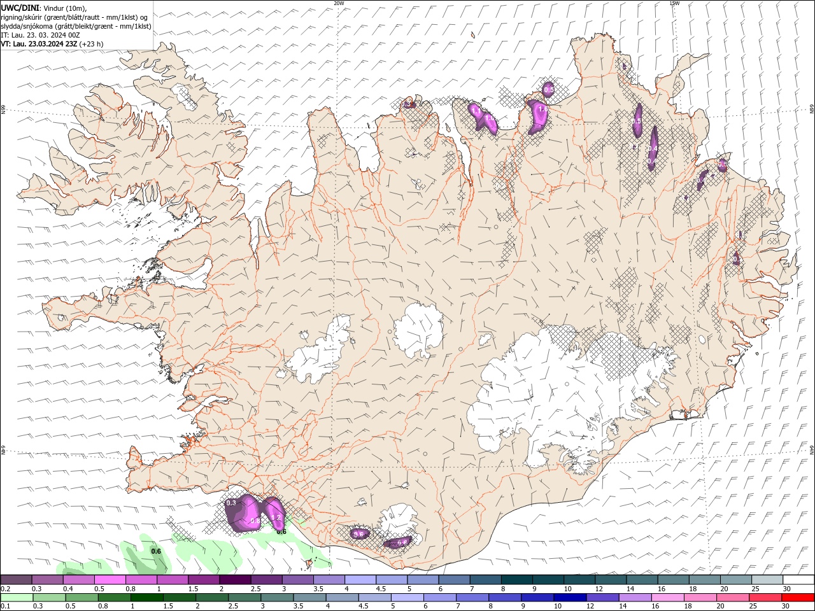Pick the bright red 30 swatch in the bottom legend row
The width and height of the screenshot is (815, 611).
click(798, 598)
